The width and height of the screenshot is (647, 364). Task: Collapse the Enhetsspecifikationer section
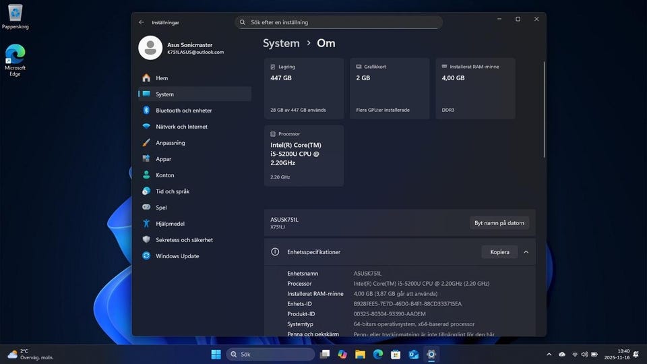pyautogui.click(x=526, y=252)
